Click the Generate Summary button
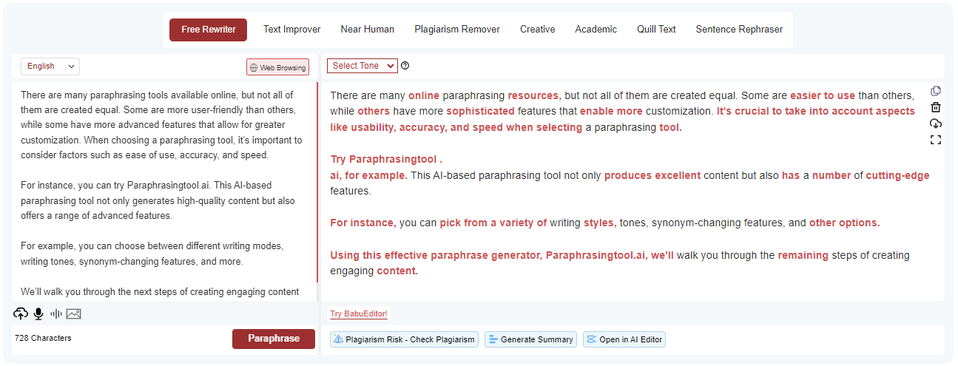The height and width of the screenshot is (366, 958). click(530, 339)
